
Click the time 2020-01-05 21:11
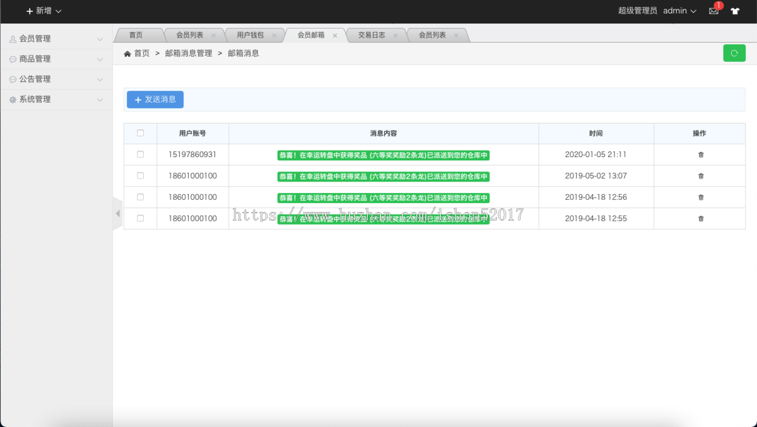pos(596,155)
